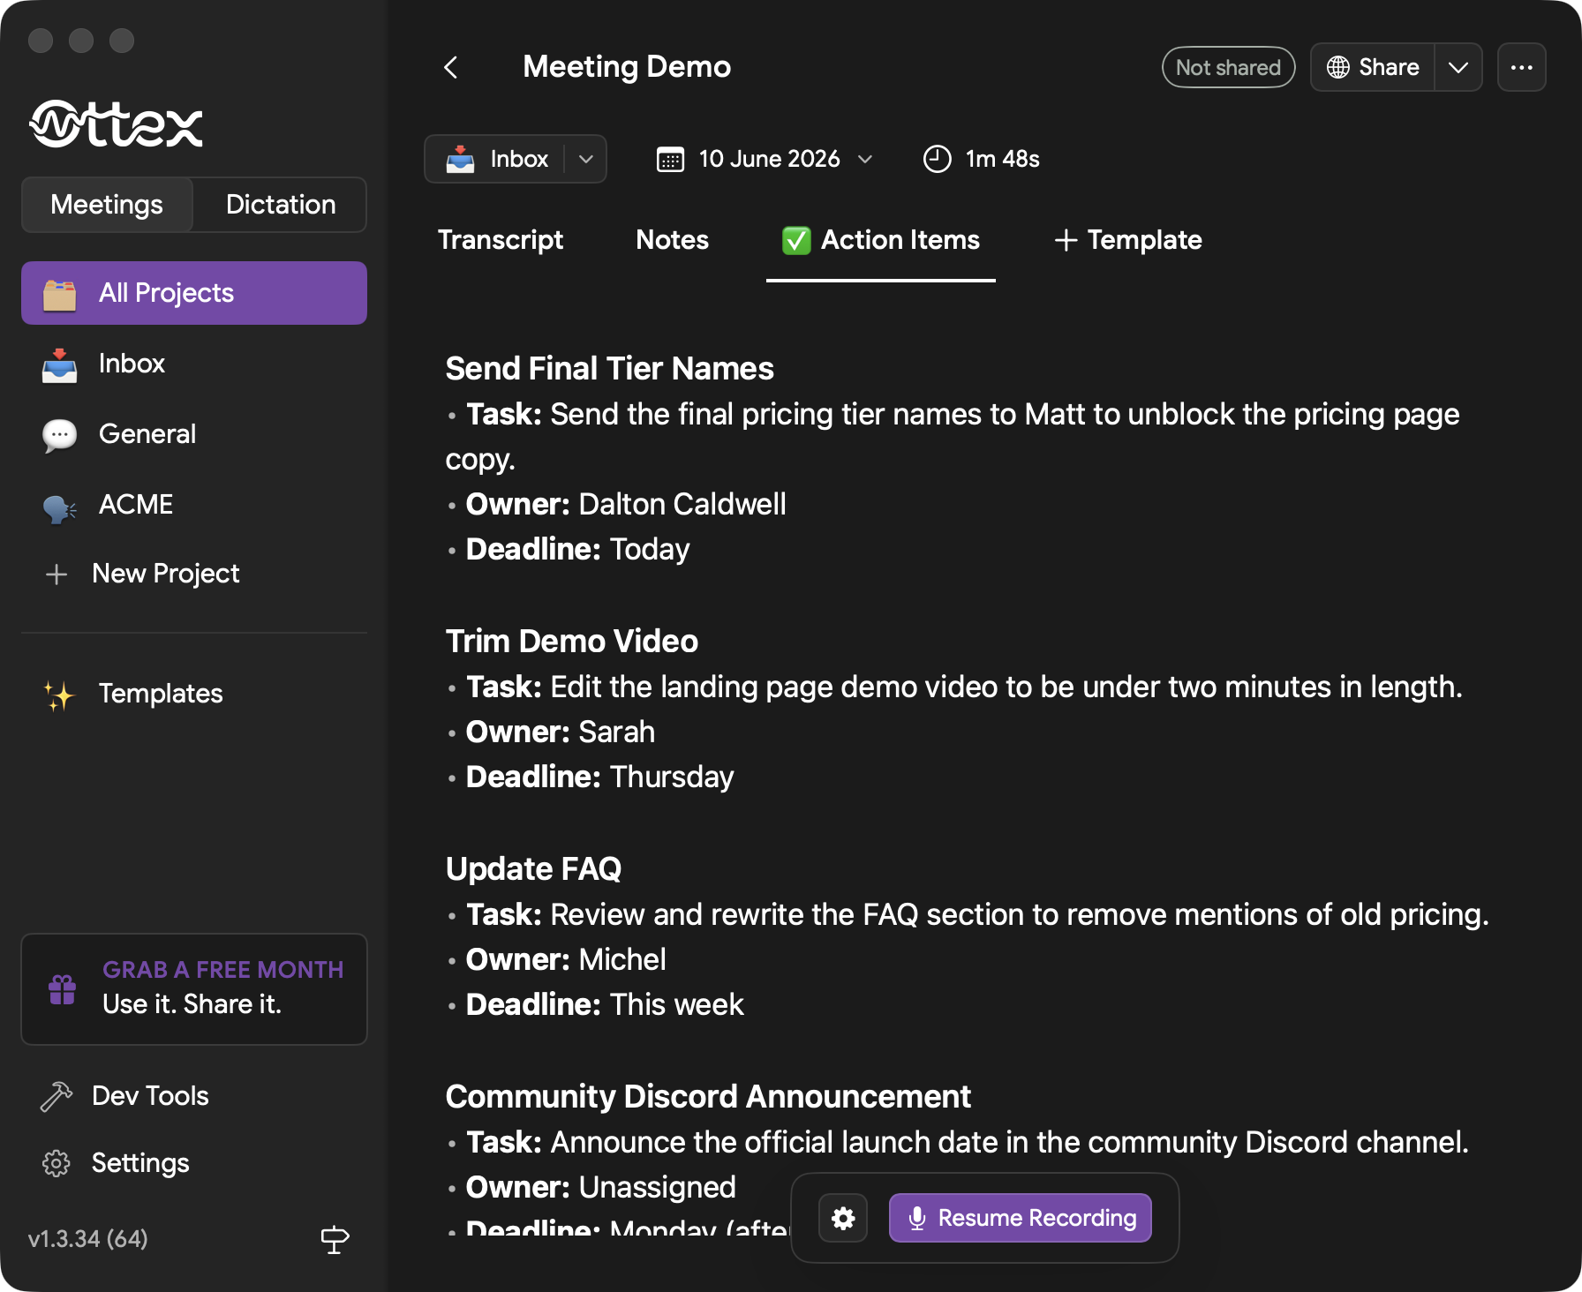Screen dimensions: 1582x1292
Task: Open the Notes tab
Action: pyautogui.click(x=673, y=240)
